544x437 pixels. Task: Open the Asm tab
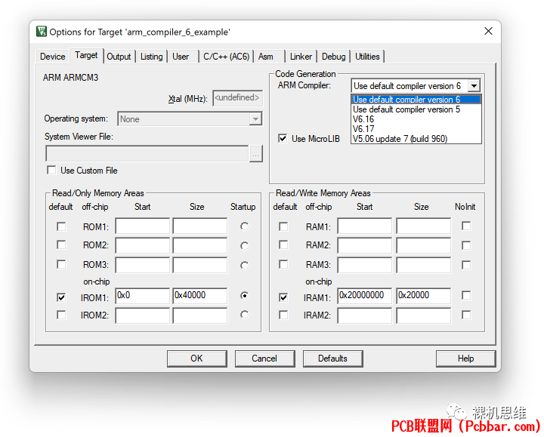(266, 57)
